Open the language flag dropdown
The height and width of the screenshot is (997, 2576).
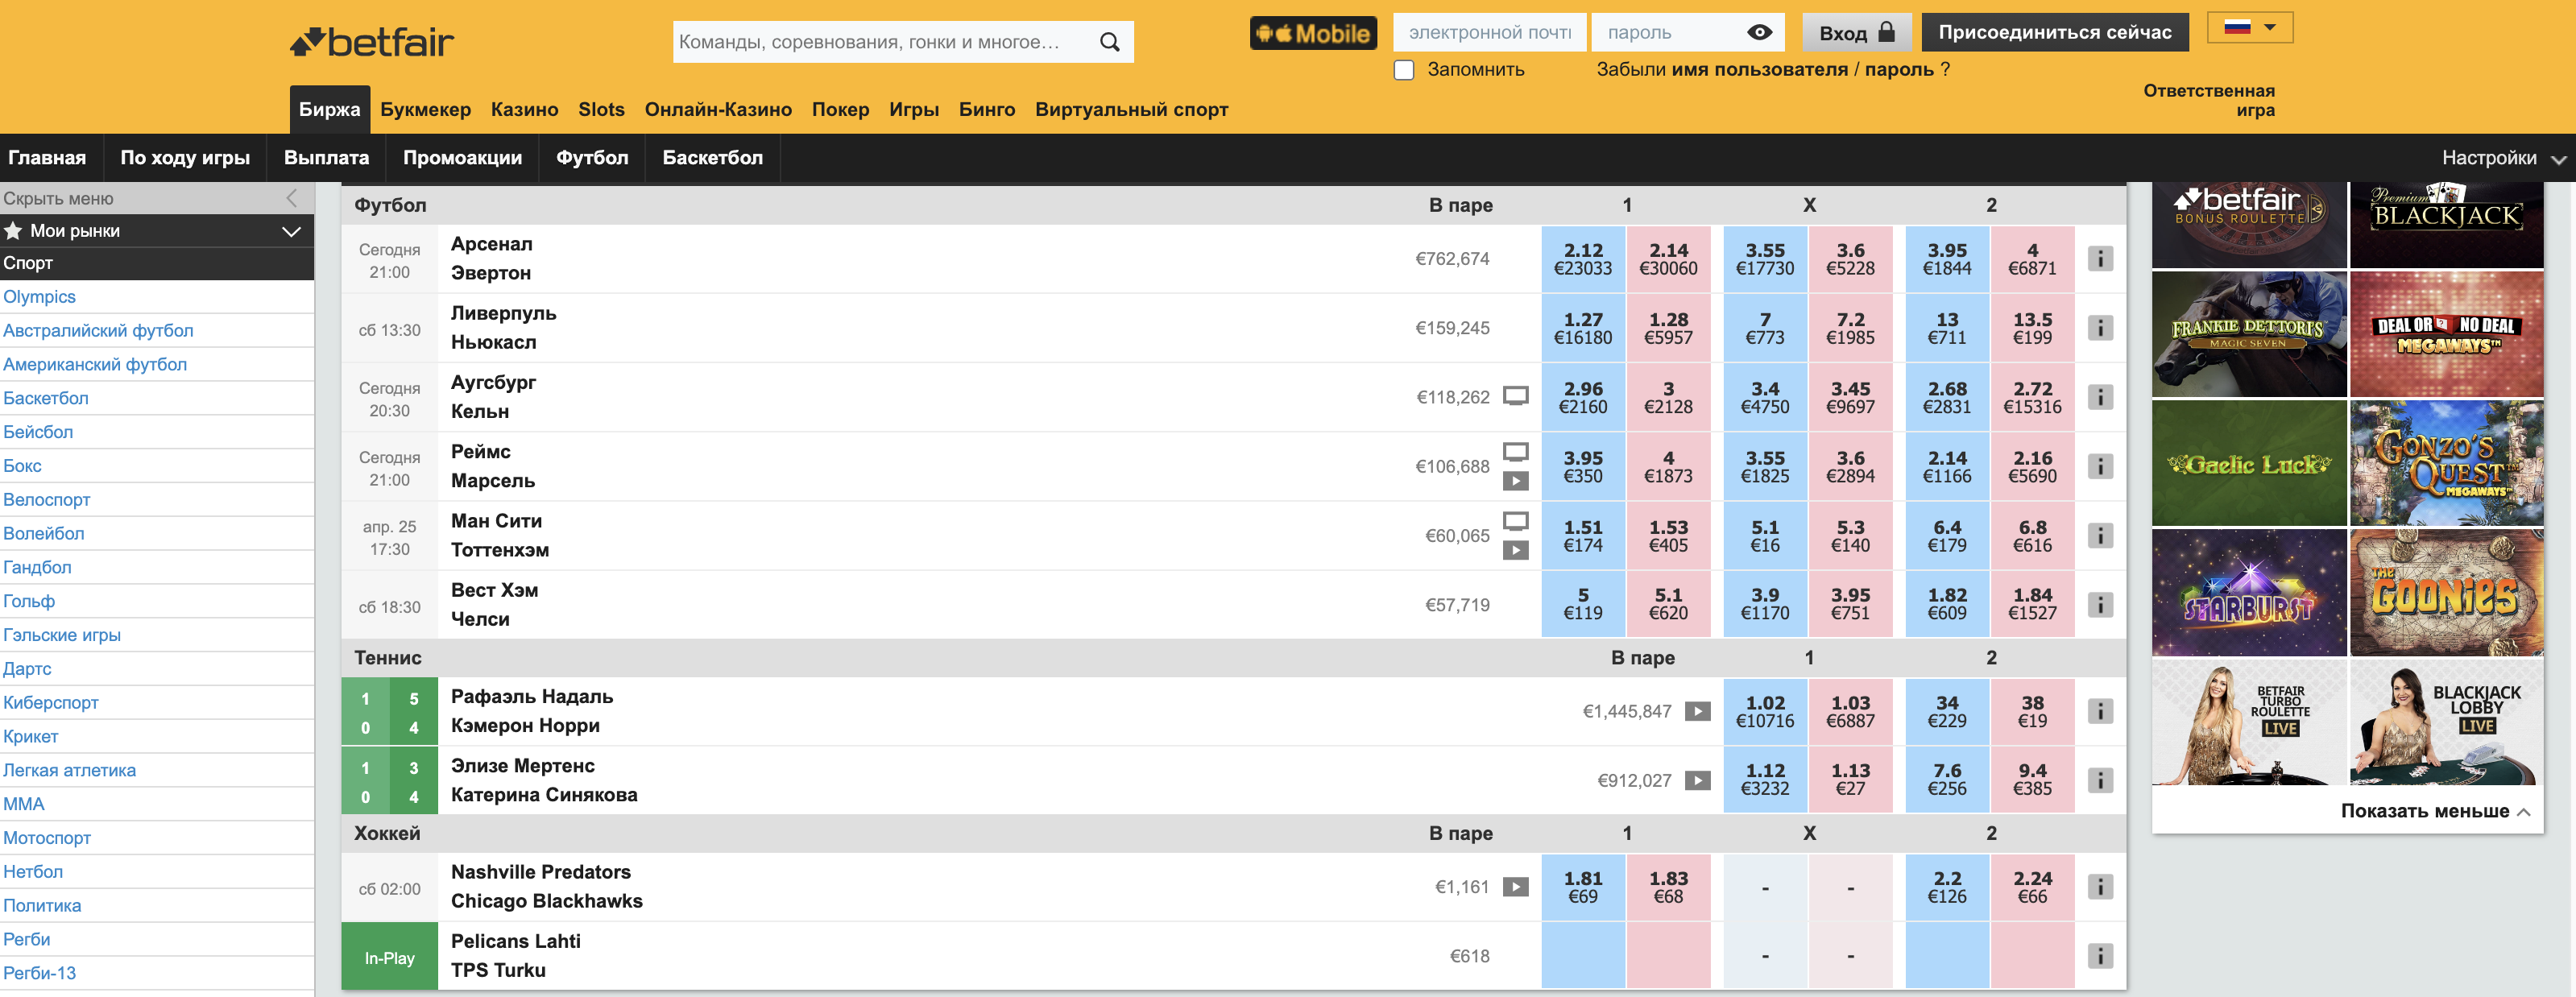[2249, 28]
